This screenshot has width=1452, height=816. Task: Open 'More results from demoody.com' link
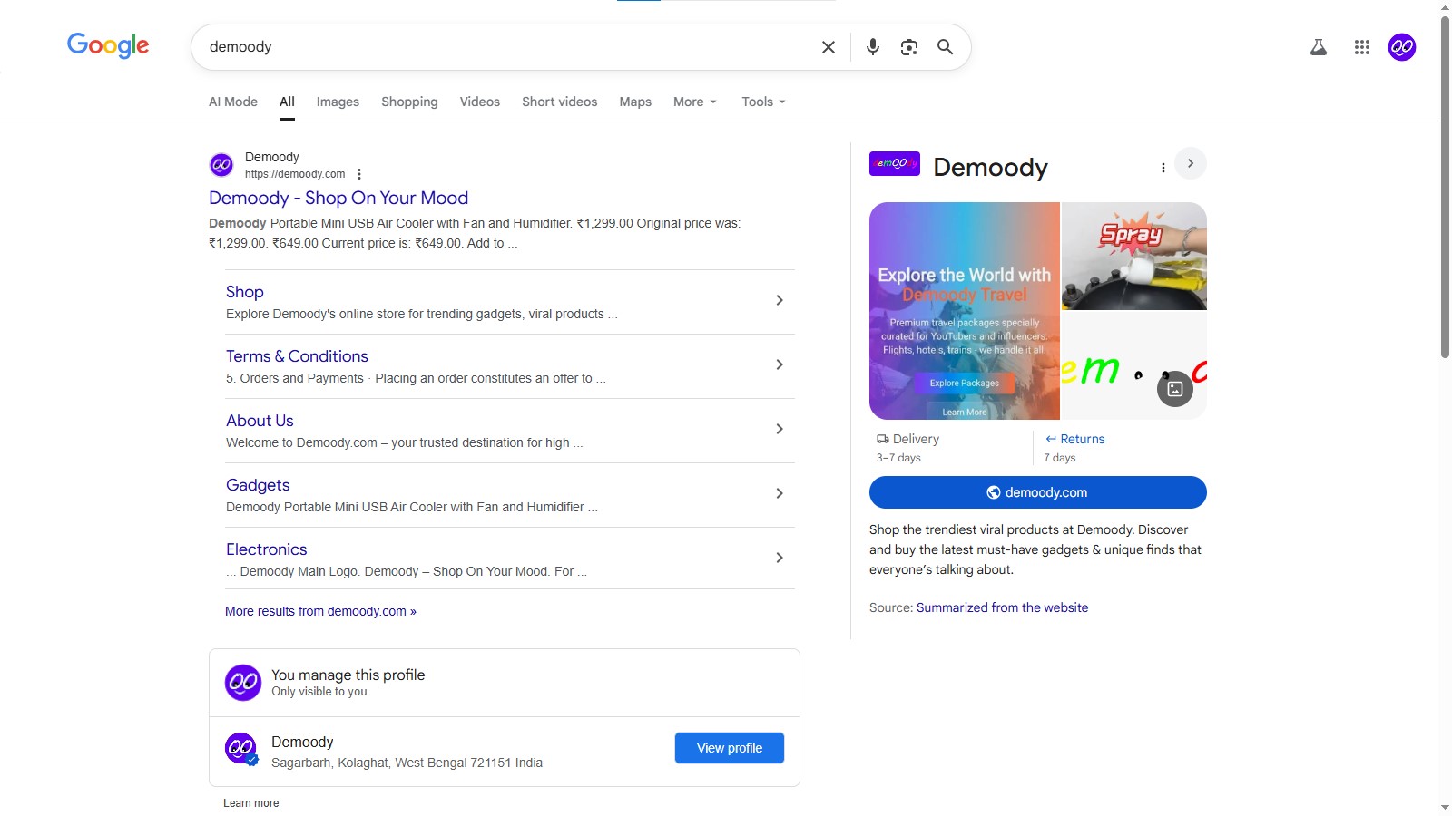(x=320, y=611)
